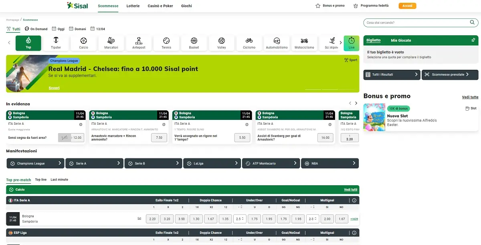Expand the LaLiga manifestazione
Viewport: 481px width, 245px height.
tap(212, 163)
